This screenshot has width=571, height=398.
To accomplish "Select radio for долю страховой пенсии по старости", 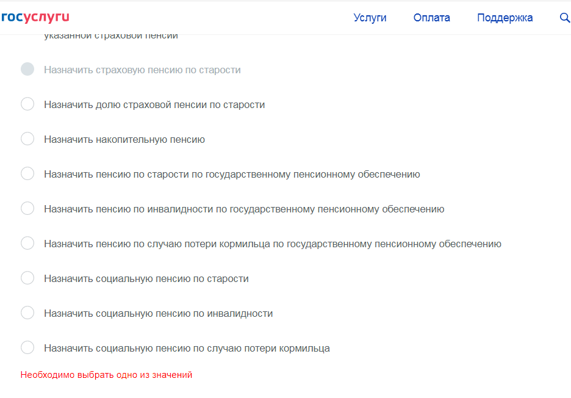I will [27, 104].
